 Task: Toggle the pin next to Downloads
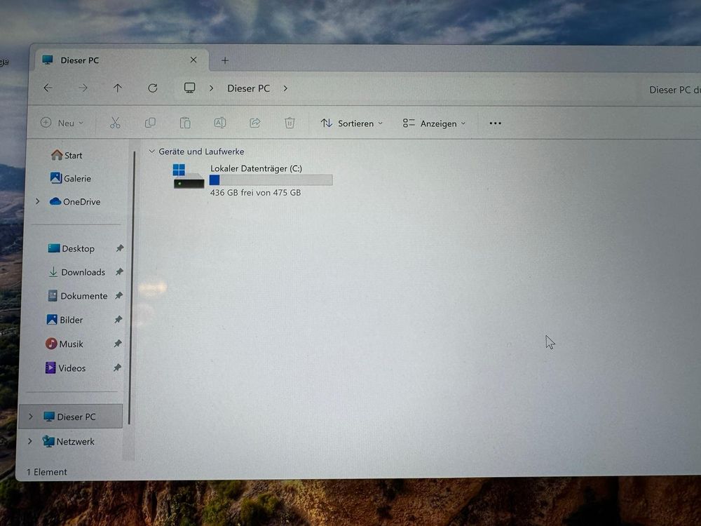119,272
